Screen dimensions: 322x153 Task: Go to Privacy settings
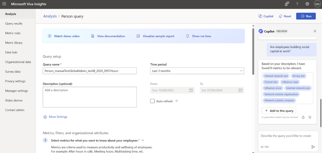[x=15, y=81]
